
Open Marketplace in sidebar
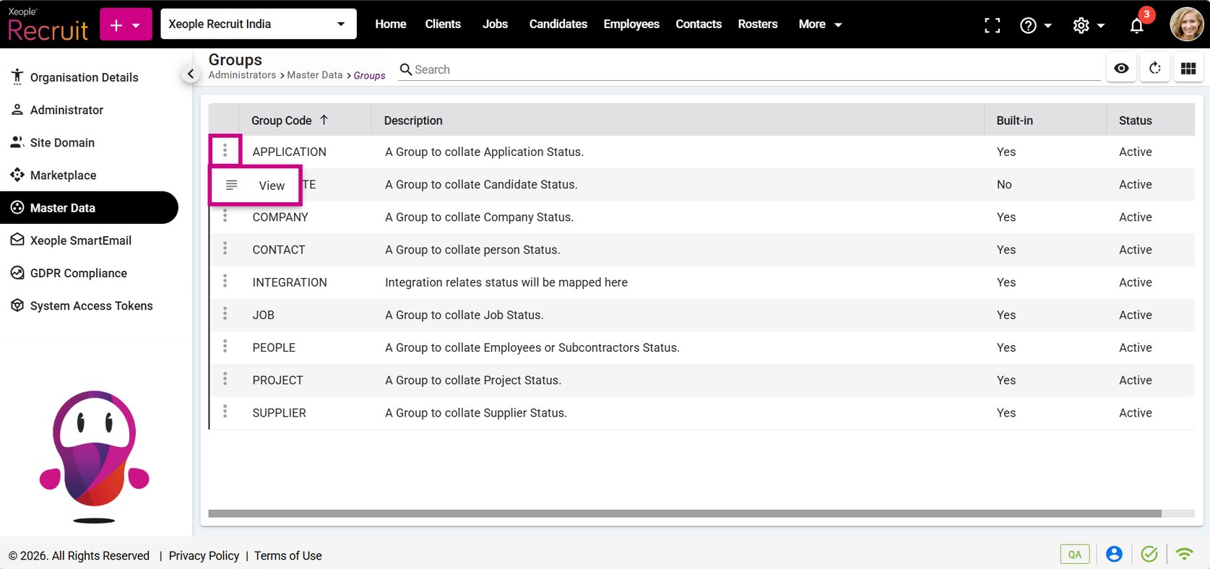[90, 175]
